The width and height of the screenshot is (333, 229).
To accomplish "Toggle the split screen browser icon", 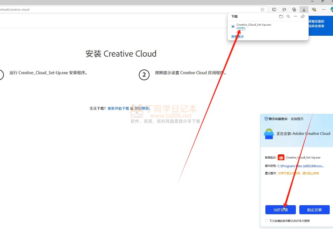I will click(x=274, y=10).
